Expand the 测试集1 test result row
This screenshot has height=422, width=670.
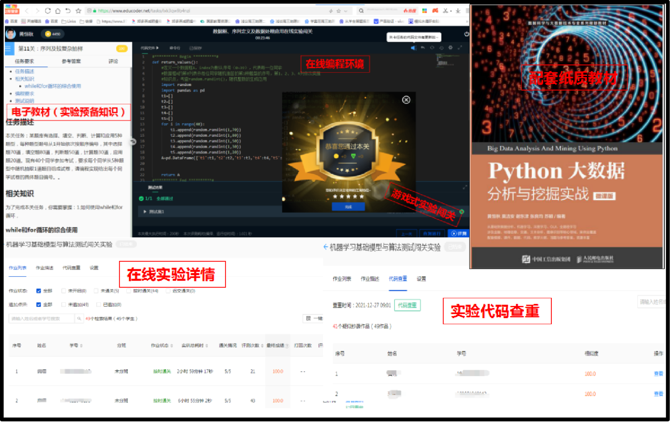click(145, 211)
